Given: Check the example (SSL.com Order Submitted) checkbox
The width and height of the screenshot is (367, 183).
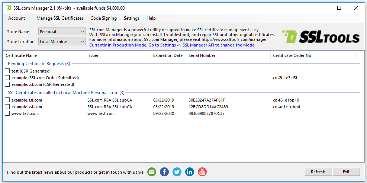Looking at the screenshot, I should [7, 77].
